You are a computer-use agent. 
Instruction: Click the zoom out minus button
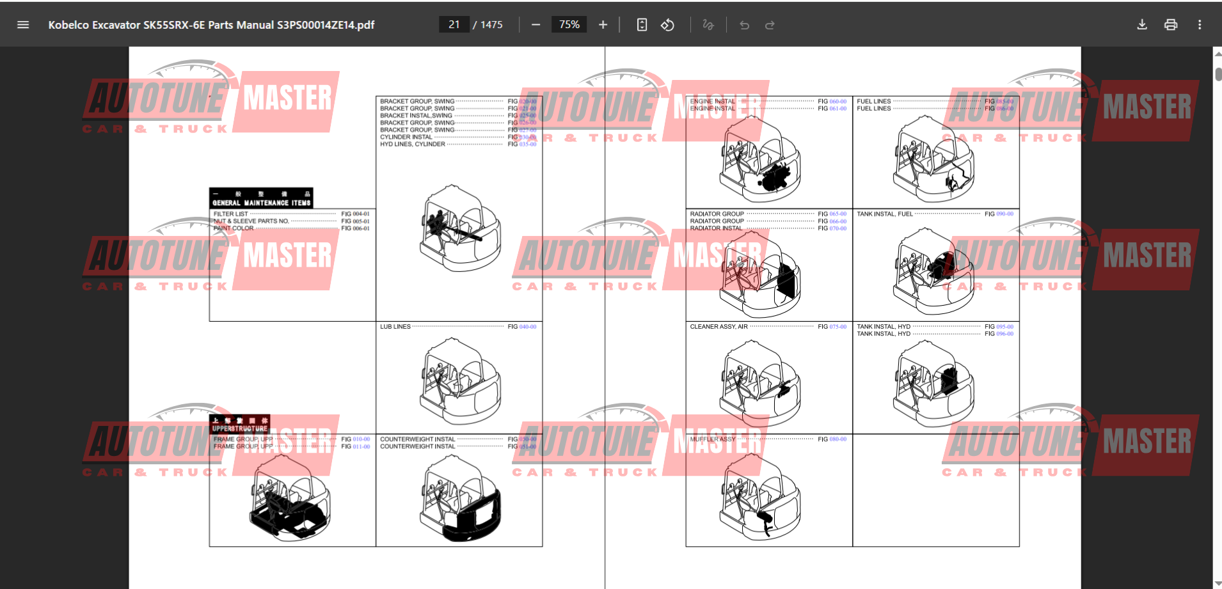[536, 25]
